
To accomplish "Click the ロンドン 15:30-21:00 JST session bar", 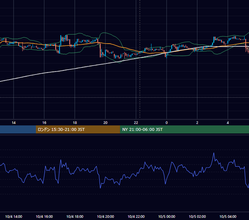I will (x=78, y=129).
